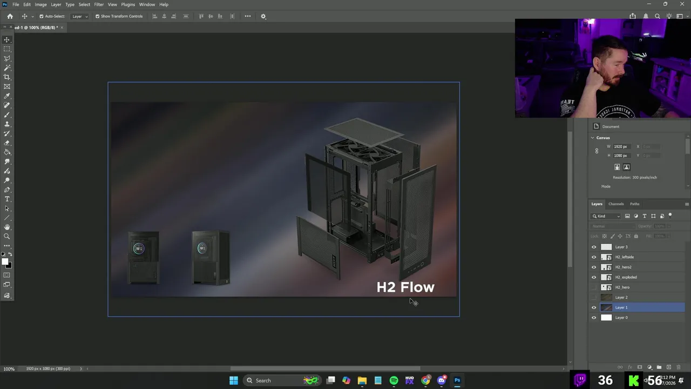691x389 pixels.
Task: Collapse the Canvas section
Action: point(592,138)
